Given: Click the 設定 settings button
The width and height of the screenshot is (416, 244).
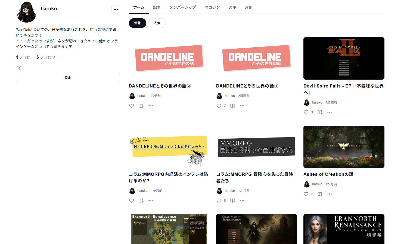Looking at the screenshot, I should [x=68, y=78].
